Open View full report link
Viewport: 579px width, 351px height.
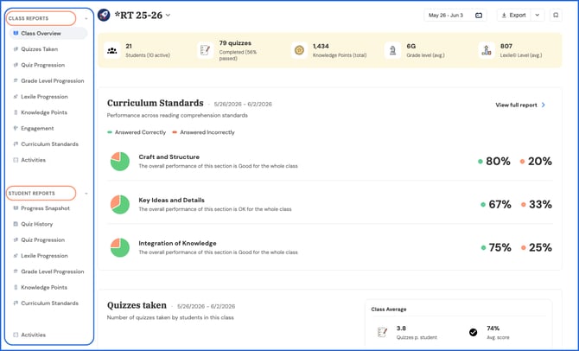(520, 105)
